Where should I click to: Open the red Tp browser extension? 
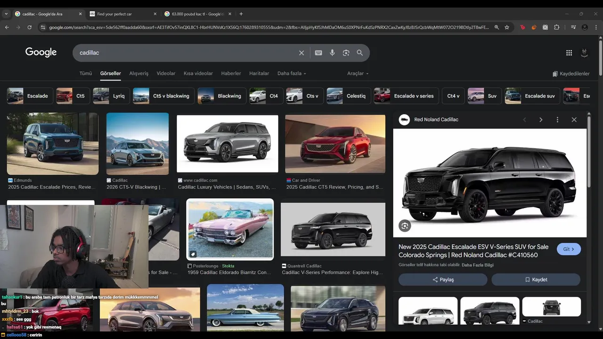click(522, 27)
